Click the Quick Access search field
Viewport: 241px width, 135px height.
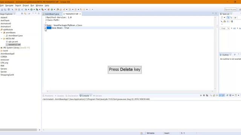[230, 9]
